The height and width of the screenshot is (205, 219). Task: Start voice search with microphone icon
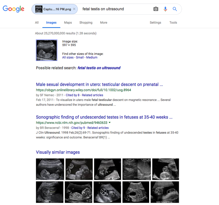165,9
